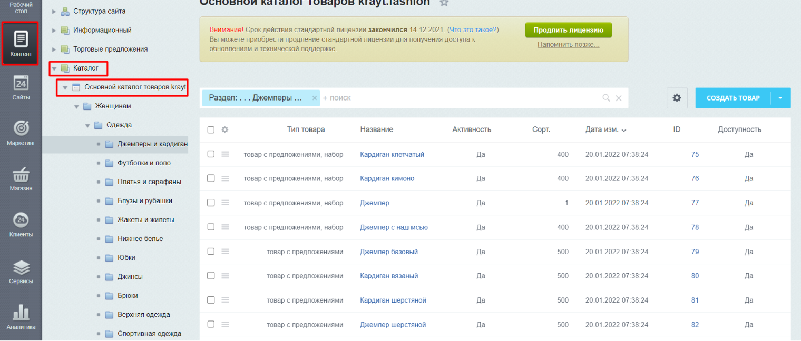Screen dimensions: 801x341
Task: Open row menu for Кардиган вязаный
Action: click(x=226, y=276)
